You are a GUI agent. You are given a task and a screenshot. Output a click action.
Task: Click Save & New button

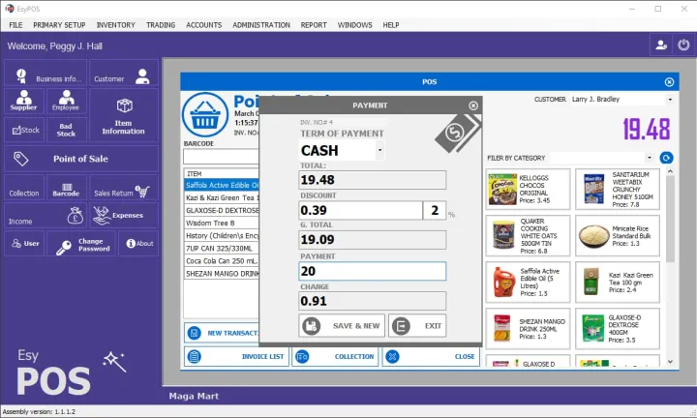(x=342, y=326)
